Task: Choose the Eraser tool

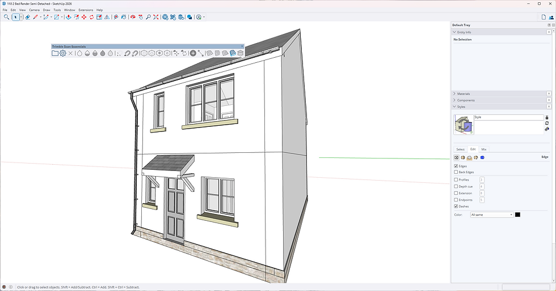Action: [27, 17]
